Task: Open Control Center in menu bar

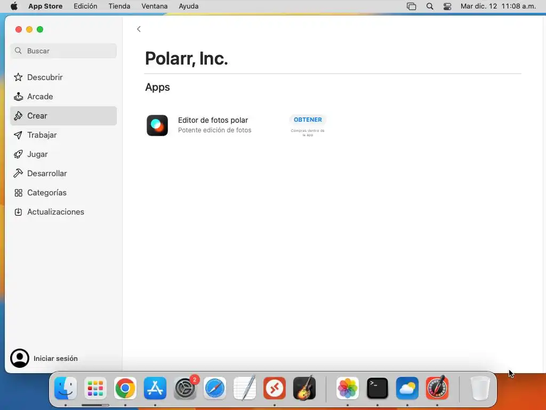Action: 447,6
